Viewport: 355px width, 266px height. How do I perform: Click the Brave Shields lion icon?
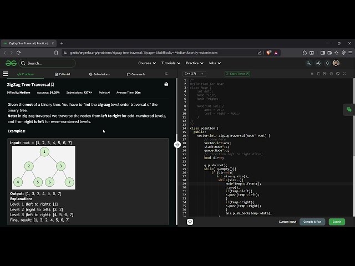click(x=268, y=53)
